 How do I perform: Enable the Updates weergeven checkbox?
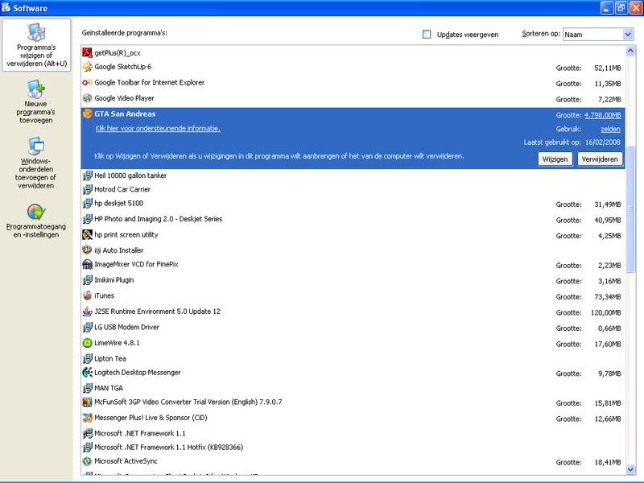pos(427,34)
